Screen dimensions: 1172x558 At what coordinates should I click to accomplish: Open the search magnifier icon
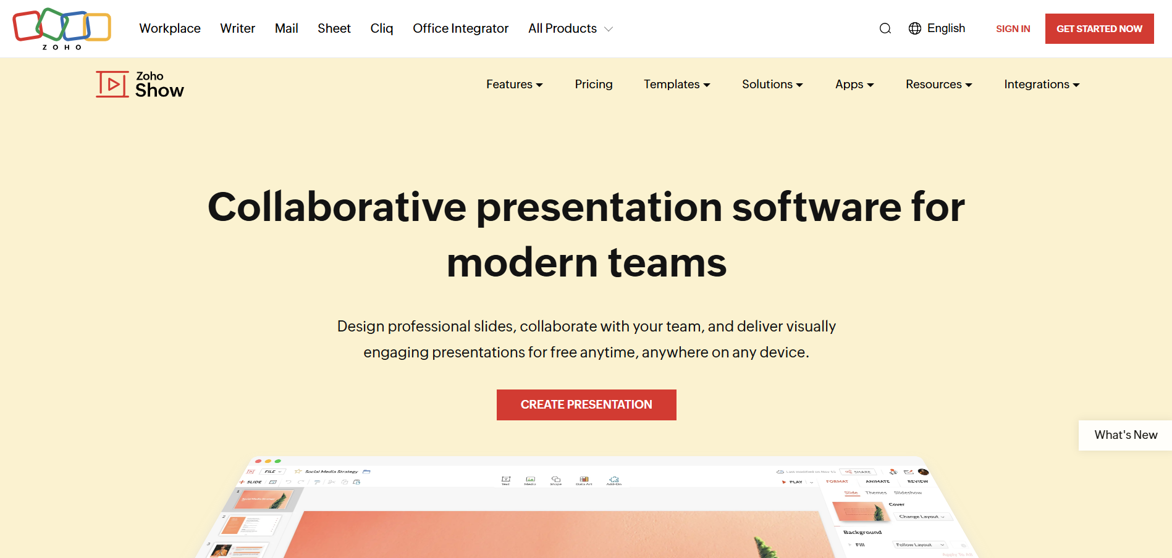pos(885,28)
